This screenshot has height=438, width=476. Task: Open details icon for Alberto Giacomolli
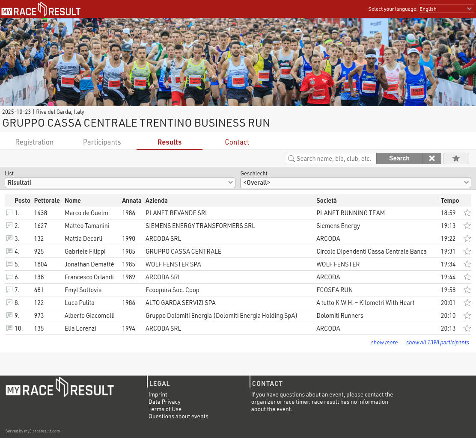tap(9, 315)
